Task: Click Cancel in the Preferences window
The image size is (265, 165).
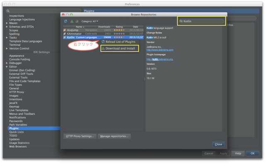Action: click(x=209, y=153)
